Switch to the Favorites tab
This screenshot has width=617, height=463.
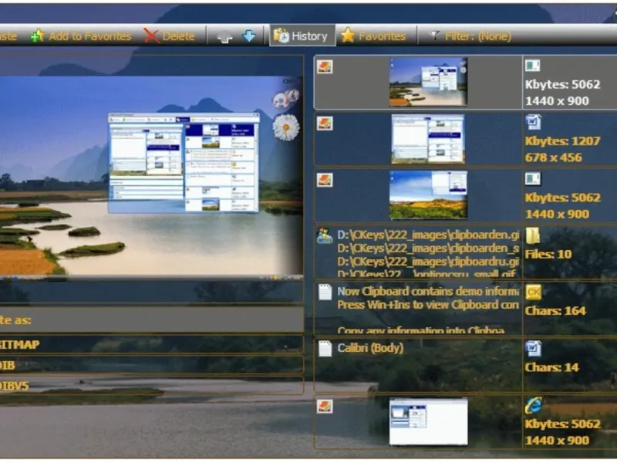point(373,35)
